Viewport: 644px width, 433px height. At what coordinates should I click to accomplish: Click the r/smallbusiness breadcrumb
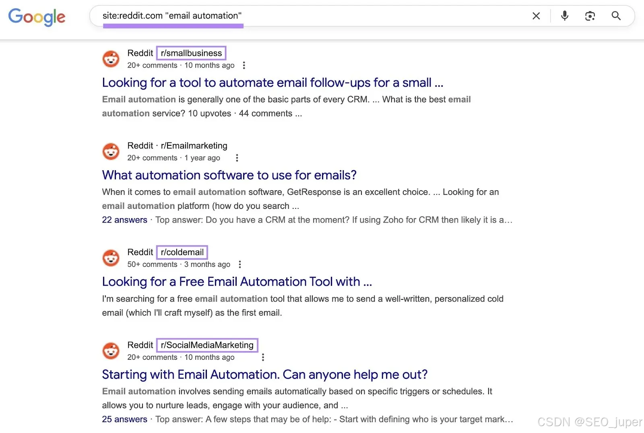pos(191,53)
